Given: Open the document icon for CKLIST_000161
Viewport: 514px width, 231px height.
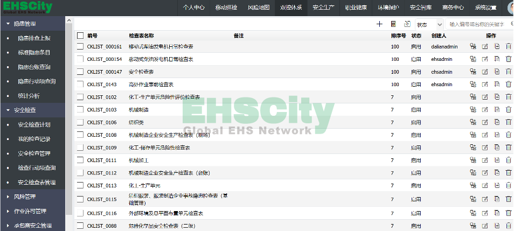Looking at the screenshot, I should (497, 46).
